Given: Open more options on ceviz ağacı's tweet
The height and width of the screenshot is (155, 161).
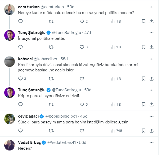Looking at the screenshot, I should (151, 116).
